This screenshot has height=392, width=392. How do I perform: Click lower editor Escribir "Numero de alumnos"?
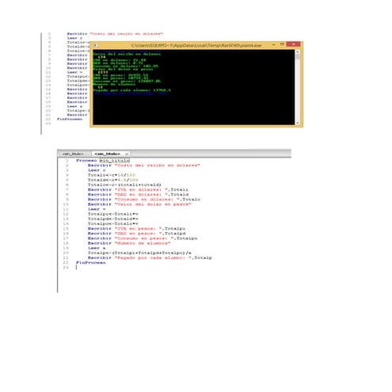[x=129, y=243]
